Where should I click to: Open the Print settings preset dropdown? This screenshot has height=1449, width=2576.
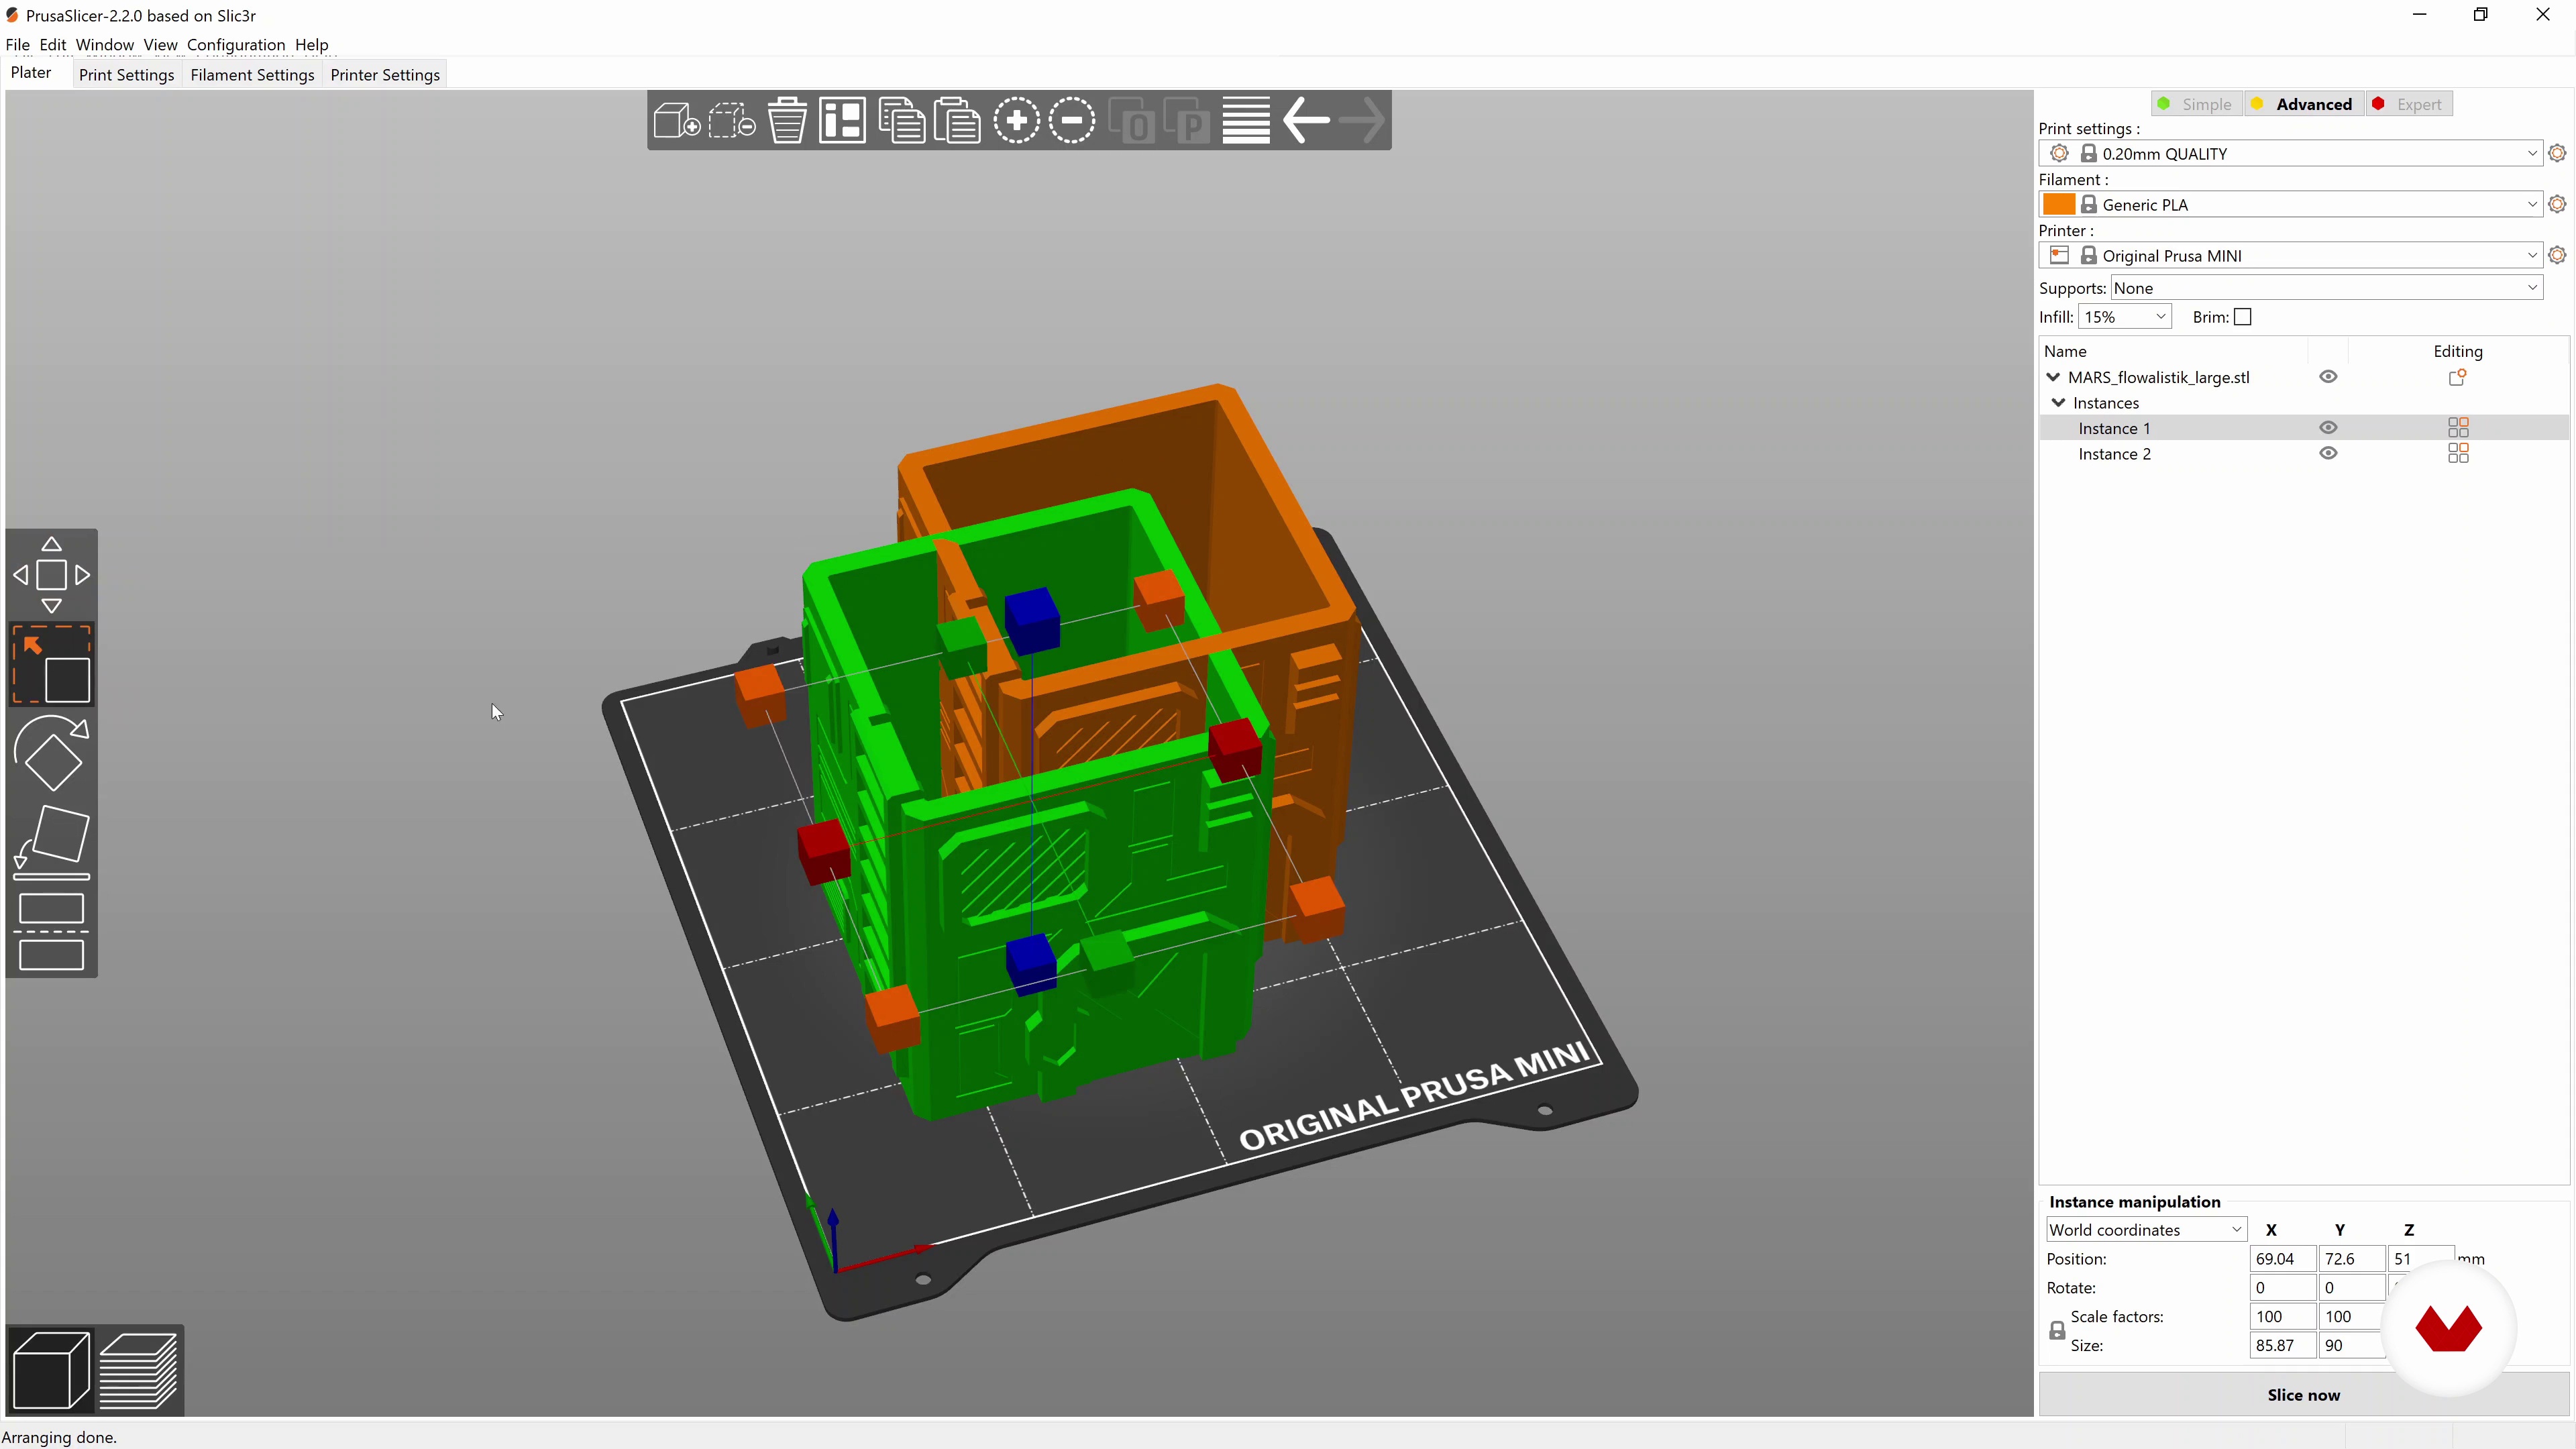point(2290,153)
